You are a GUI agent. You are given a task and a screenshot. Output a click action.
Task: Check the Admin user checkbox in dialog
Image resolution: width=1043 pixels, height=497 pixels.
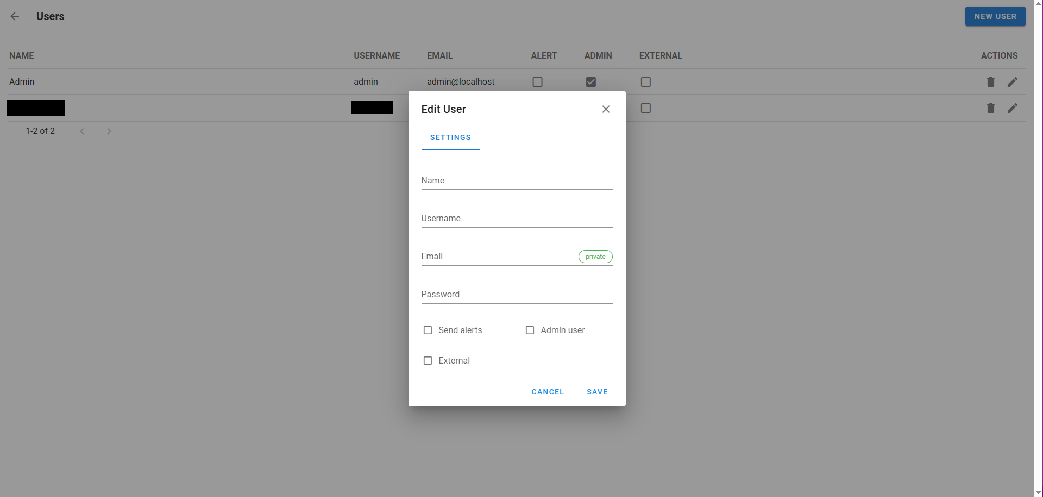click(x=530, y=330)
